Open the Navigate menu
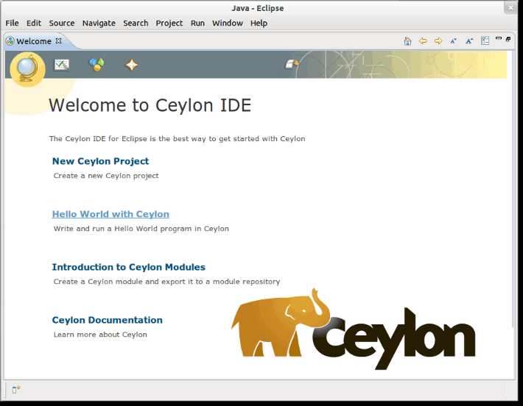 coord(99,23)
